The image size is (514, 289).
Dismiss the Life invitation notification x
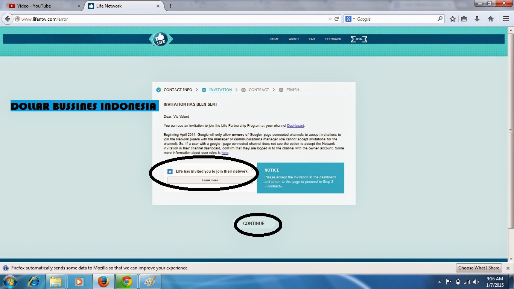[x=252, y=169]
